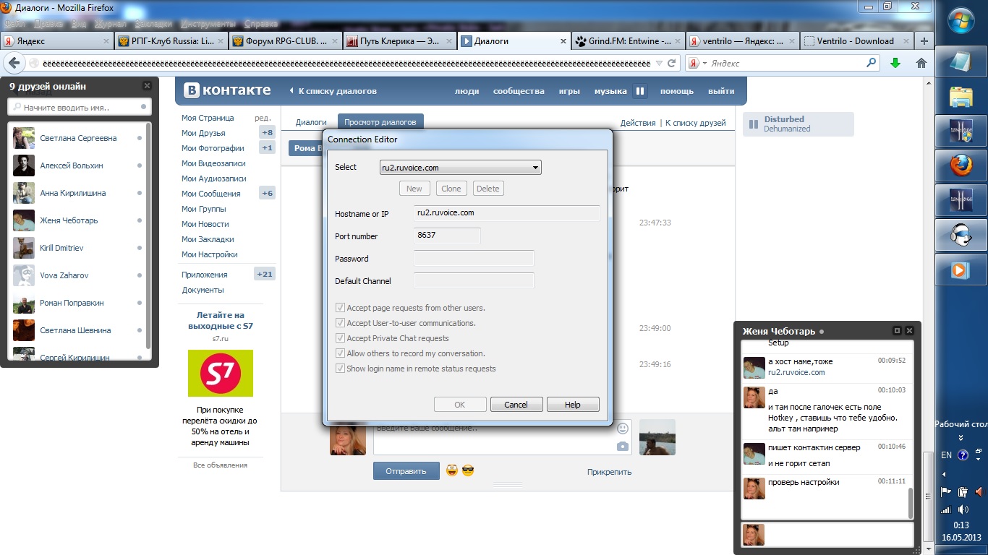Click Port number field 8637
988x555 pixels.
(447, 236)
